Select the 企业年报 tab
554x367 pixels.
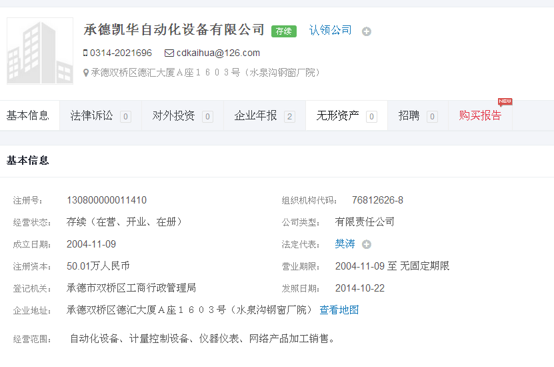(x=255, y=115)
